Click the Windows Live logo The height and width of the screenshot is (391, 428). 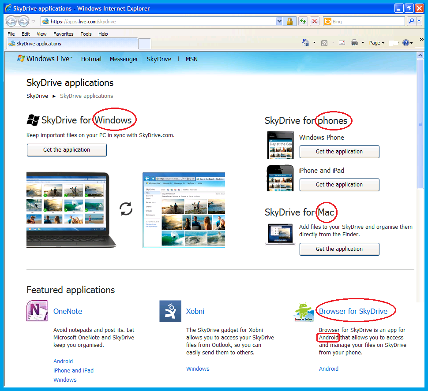[x=45, y=59]
